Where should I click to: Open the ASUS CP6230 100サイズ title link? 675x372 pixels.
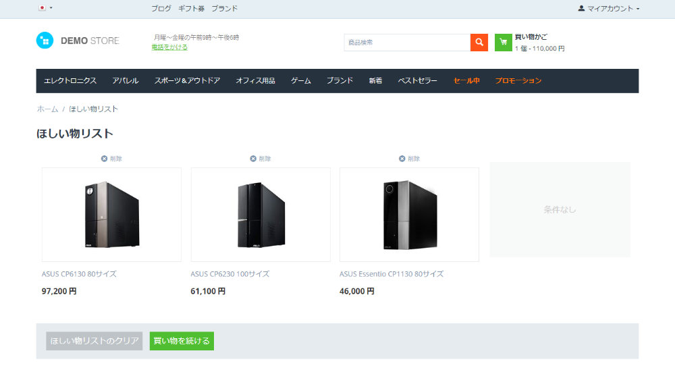230,274
